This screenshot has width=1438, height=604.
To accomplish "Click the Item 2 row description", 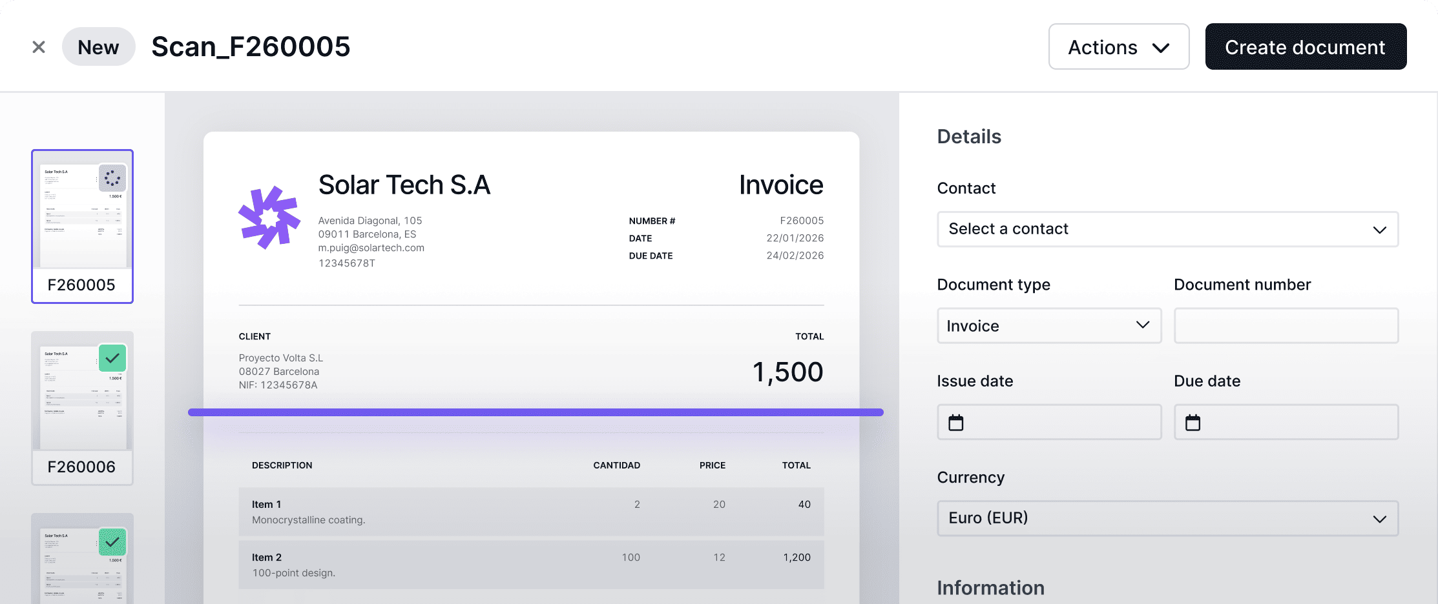I will (294, 573).
